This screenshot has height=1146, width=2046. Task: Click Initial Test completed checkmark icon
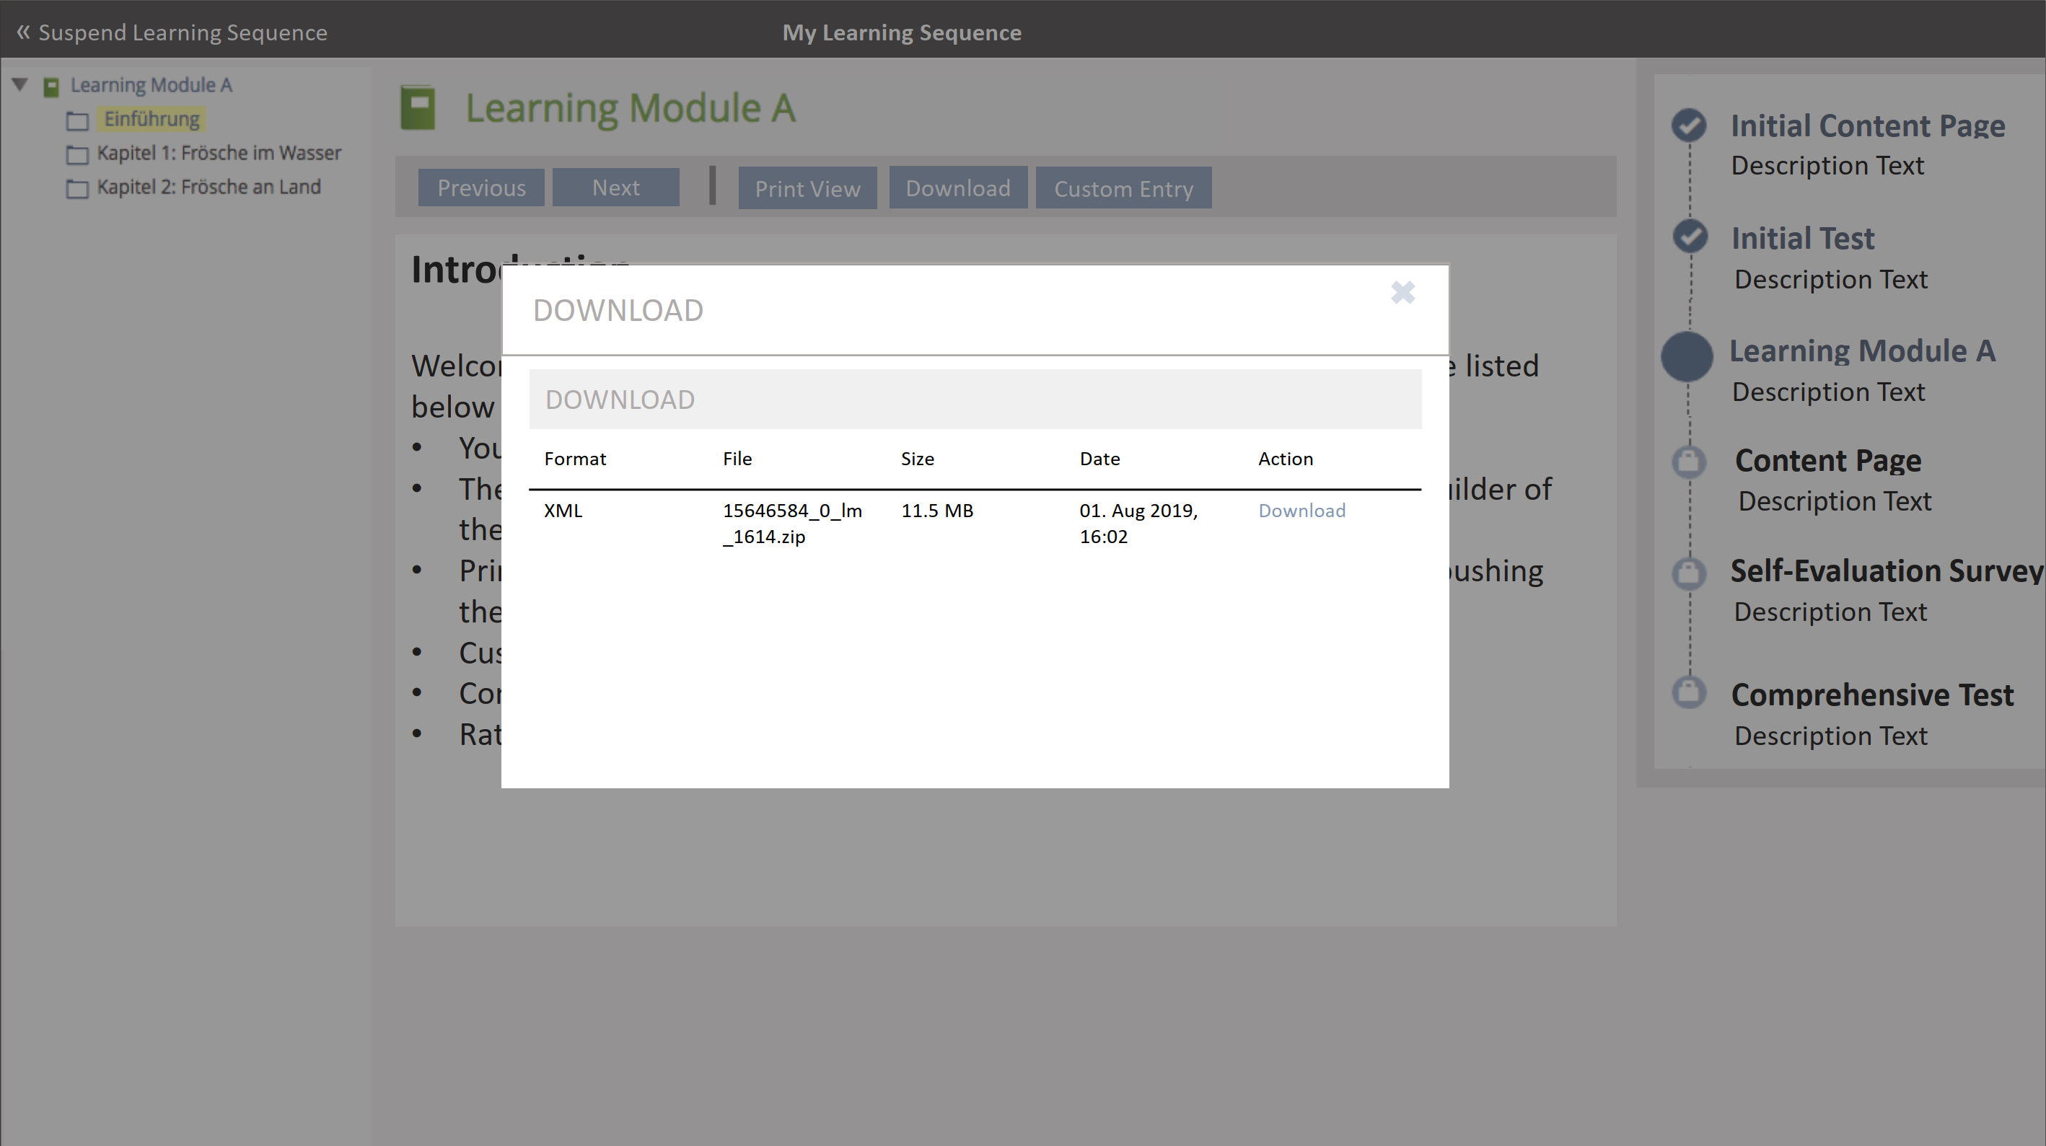pyautogui.click(x=1690, y=236)
